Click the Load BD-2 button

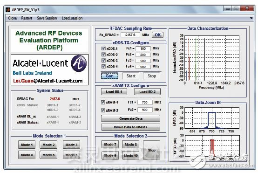pyautogui.click(x=148, y=91)
